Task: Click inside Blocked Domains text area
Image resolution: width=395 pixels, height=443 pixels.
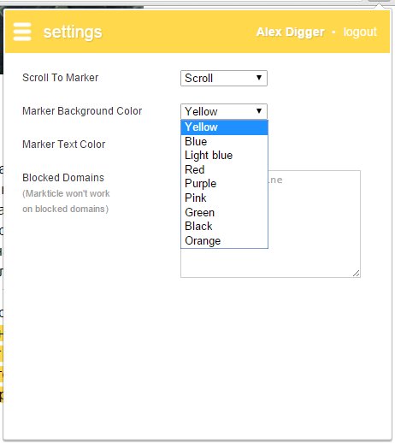Action: pos(314,224)
